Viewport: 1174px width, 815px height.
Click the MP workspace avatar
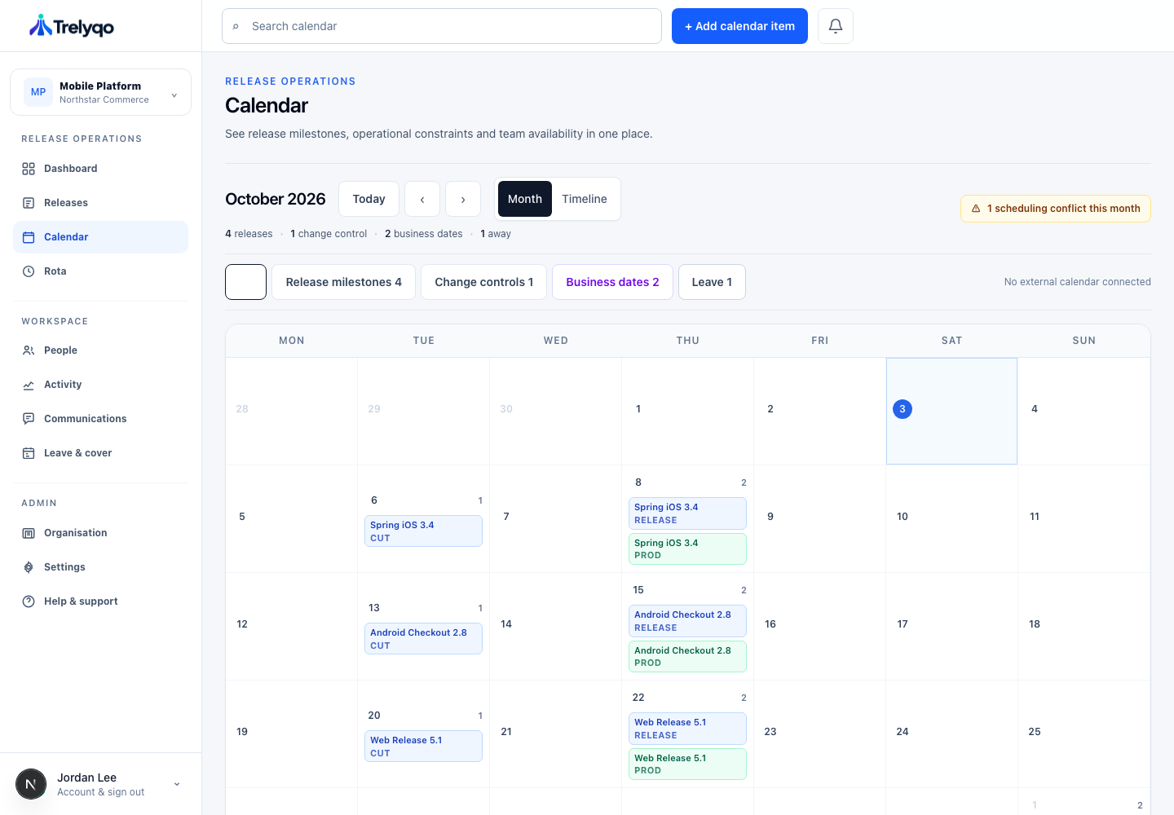tap(38, 92)
